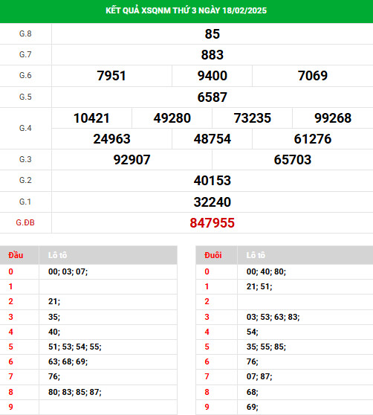This screenshot has width=373, height=415.
Task: Click the G.1 row label
Action: point(25,202)
